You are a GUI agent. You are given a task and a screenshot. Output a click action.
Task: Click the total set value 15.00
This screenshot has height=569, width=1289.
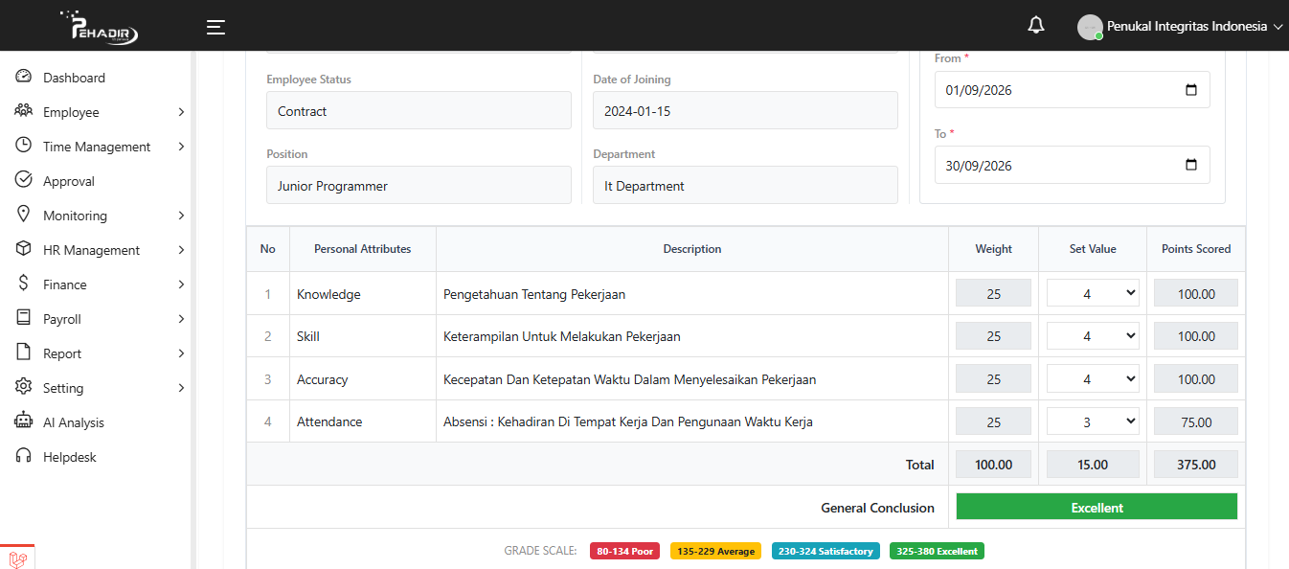tap(1093, 464)
